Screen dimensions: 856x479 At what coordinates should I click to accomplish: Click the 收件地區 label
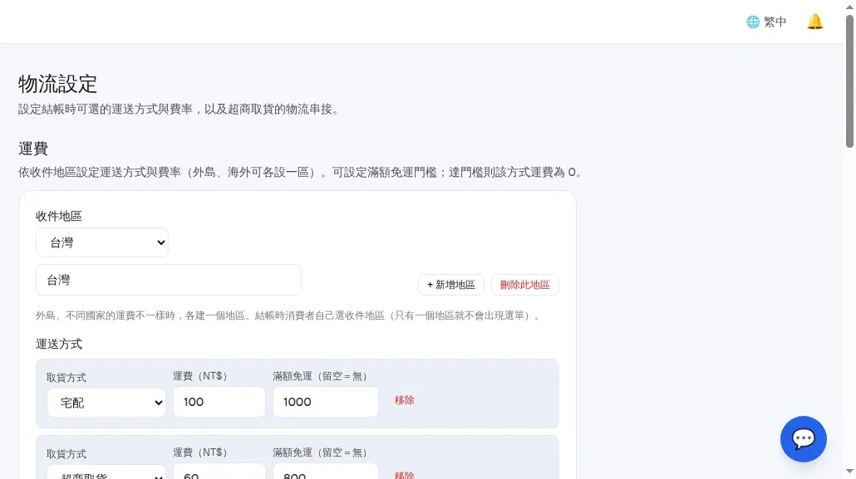pos(59,216)
